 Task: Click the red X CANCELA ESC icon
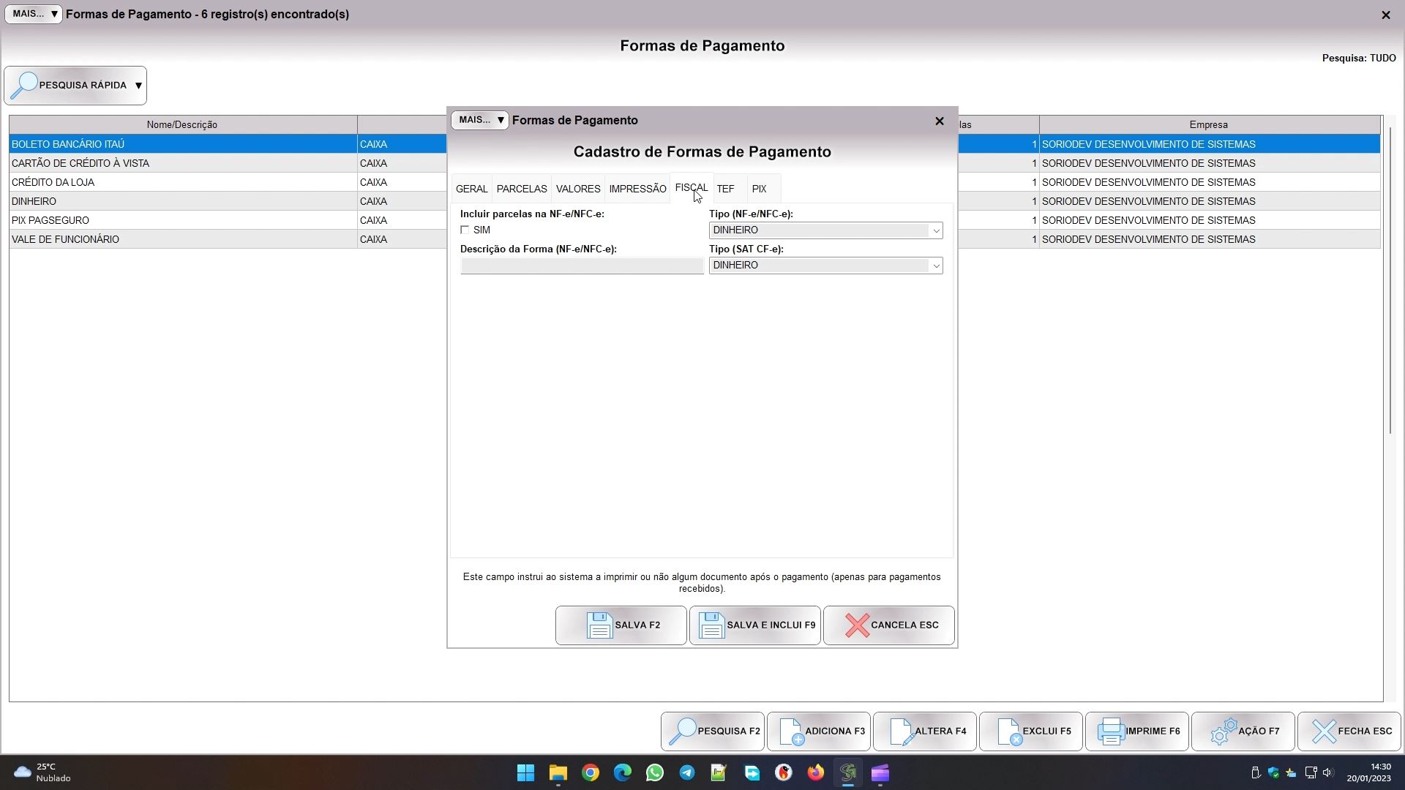[856, 625]
